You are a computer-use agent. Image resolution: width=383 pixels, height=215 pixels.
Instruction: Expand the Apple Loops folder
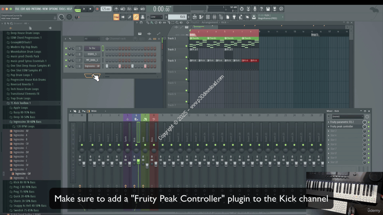[21, 108]
